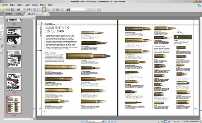202x123 pixels.
Task: Switch to single page view mode
Action: 159,121
